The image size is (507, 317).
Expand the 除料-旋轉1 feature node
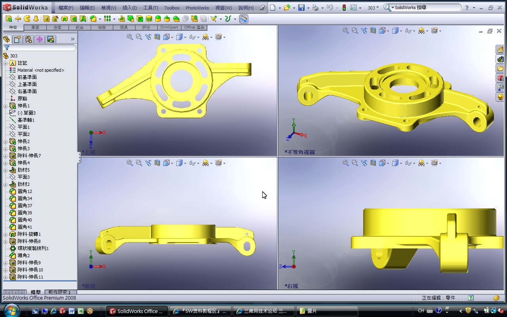tap(6, 234)
